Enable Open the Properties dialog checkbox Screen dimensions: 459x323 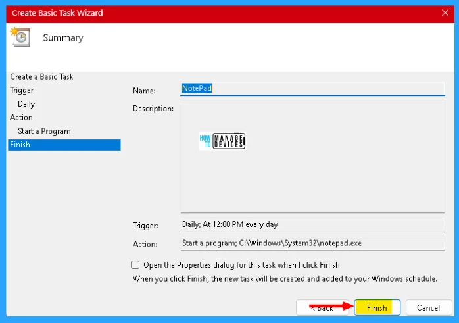(x=135, y=265)
